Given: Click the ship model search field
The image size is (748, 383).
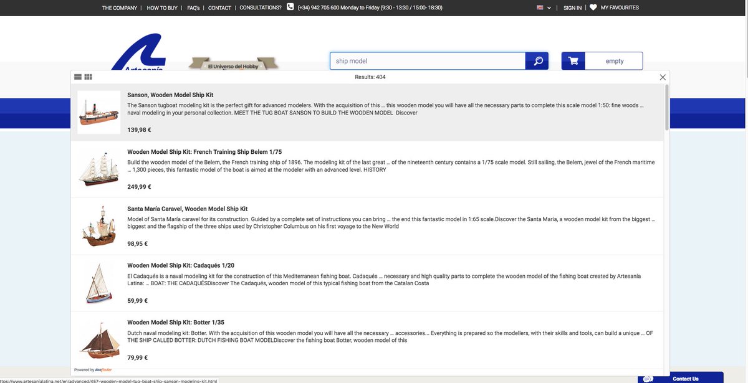Looking at the screenshot, I should click(x=428, y=61).
